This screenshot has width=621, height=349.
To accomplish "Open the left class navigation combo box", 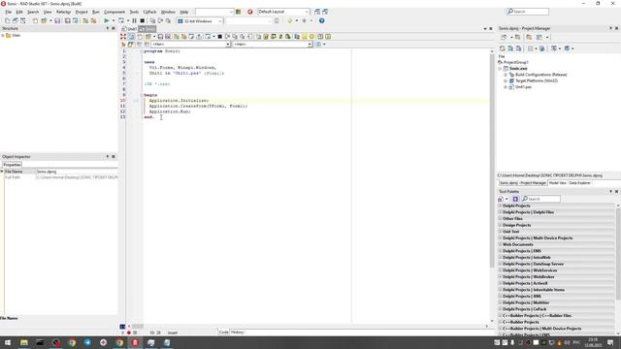I will tap(190, 45).
